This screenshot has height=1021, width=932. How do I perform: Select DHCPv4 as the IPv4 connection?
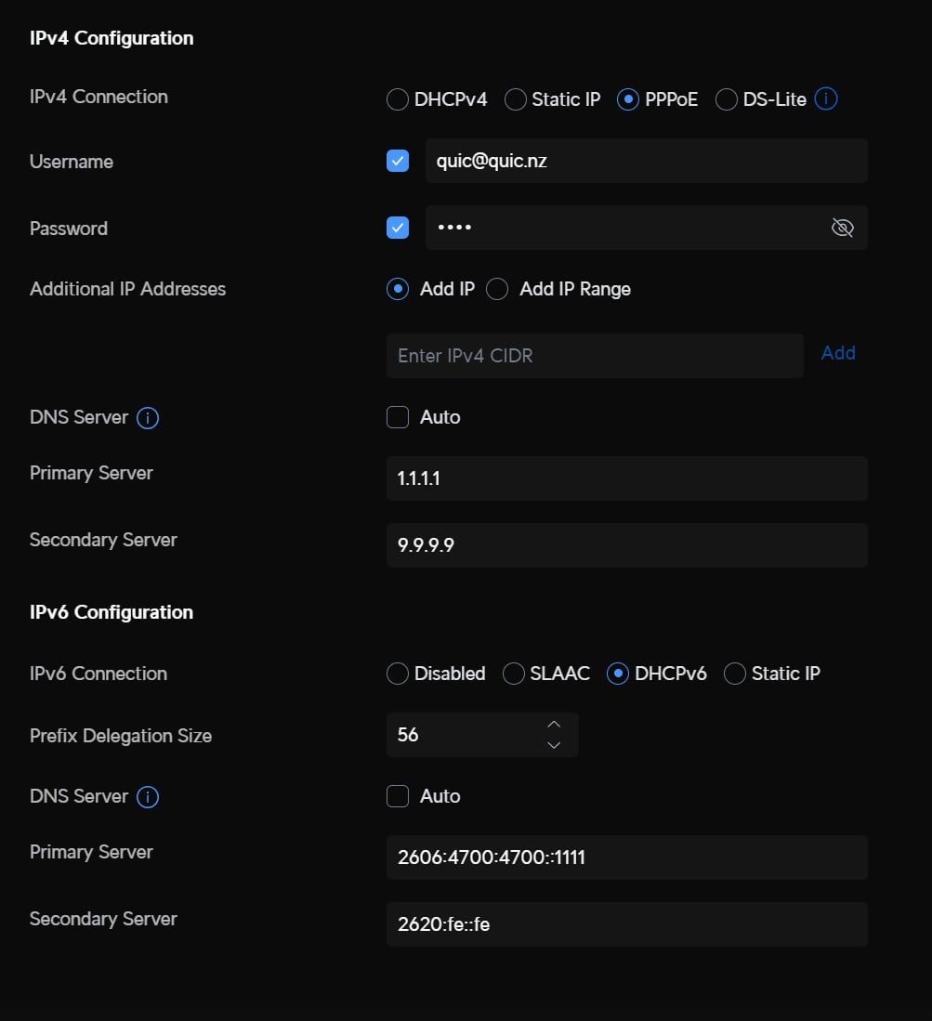tap(397, 99)
